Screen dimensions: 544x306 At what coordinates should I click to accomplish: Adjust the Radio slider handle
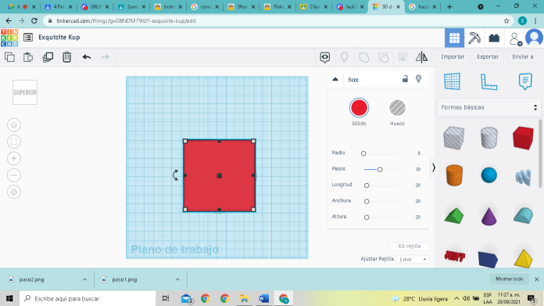[x=363, y=153]
